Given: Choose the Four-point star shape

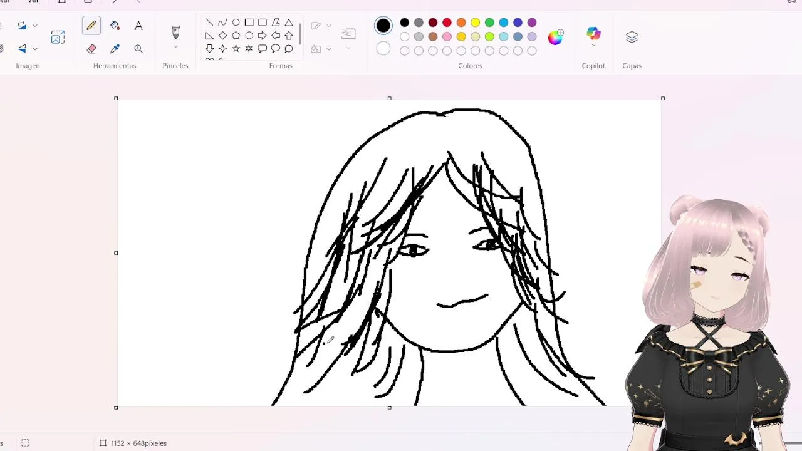Looking at the screenshot, I should pyautogui.click(x=222, y=49).
